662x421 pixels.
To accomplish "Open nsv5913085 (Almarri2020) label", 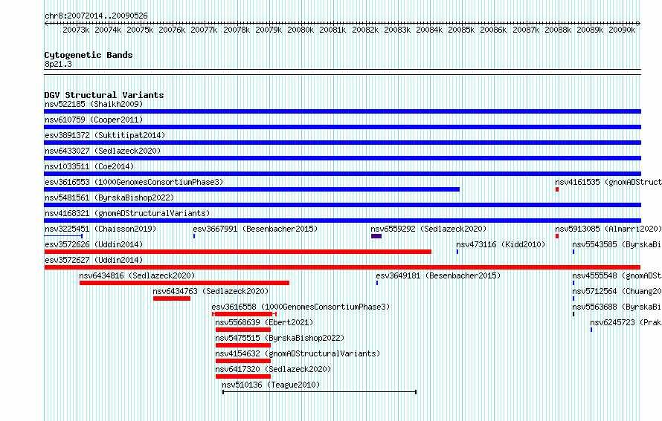I will click(x=608, y=229).
